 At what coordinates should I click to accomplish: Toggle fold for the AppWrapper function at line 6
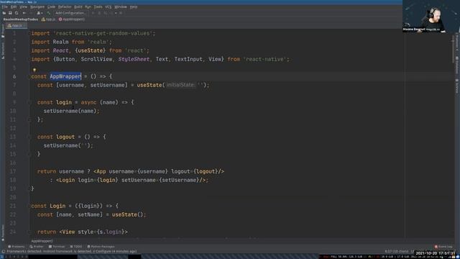pos(29,76)
